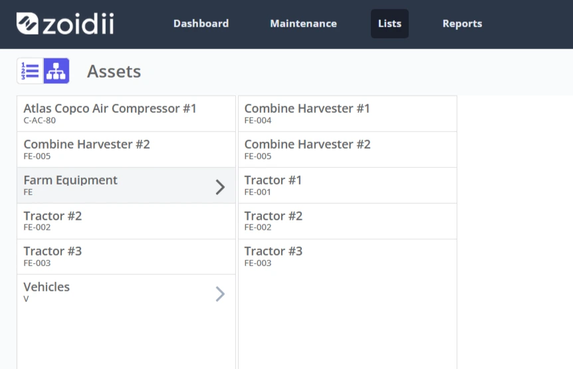This screenshot has height=369, width=573.
Task: Switch to numbered list view icon
Action: [x=31, y=71]
